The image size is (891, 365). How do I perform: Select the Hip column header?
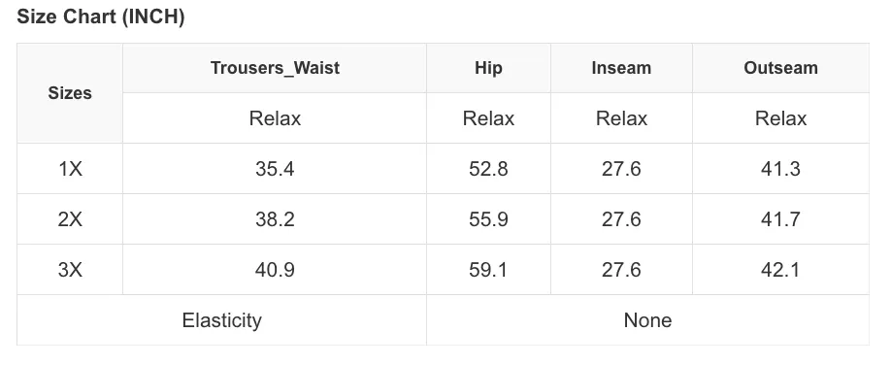tap(488, 68)
